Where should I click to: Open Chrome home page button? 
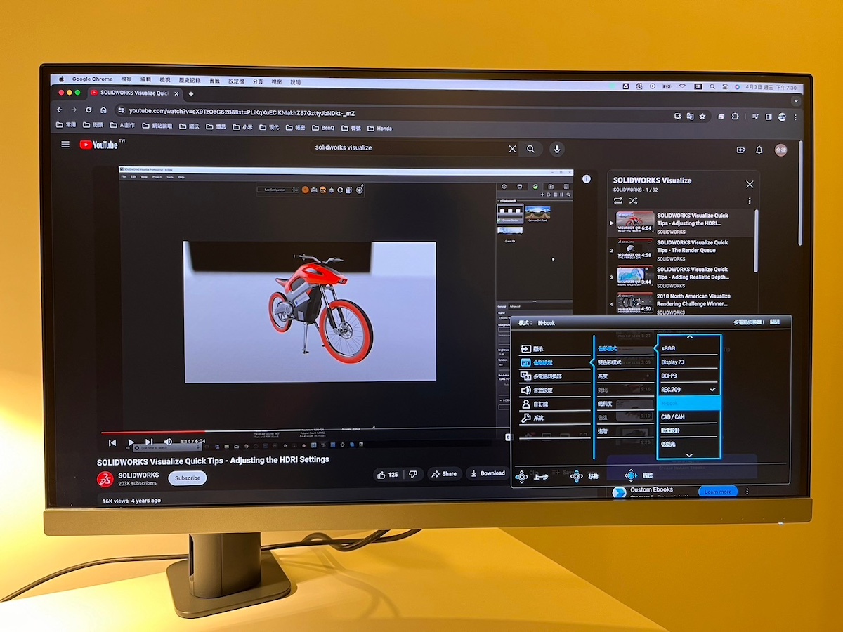point(103,110)
